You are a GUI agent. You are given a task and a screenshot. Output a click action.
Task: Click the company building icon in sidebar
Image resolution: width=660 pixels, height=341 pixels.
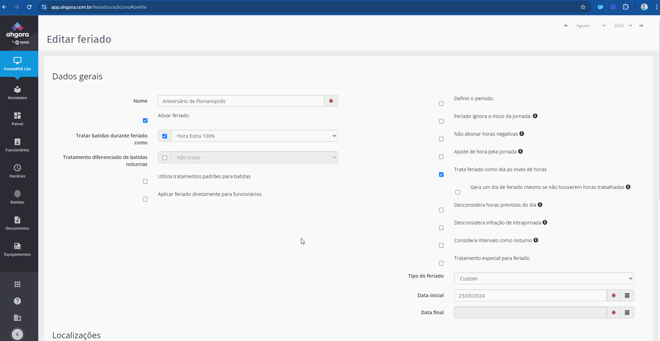(x=17, y=318)
